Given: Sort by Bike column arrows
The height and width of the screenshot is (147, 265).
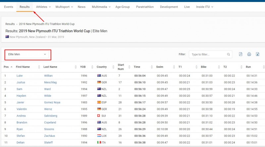Looking at the screenshot, I should click(x=219, y=67).
